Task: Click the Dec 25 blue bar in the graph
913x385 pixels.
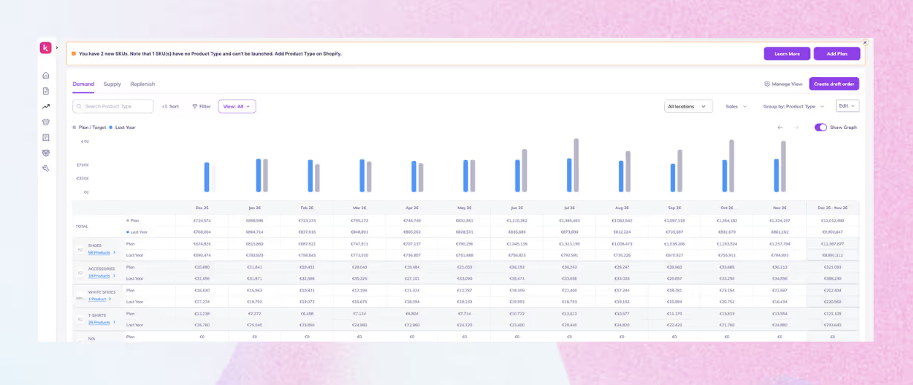Action: point(207,178)
